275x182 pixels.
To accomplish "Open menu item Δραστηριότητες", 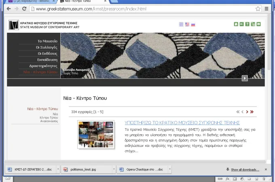I will tap(43, 66).
